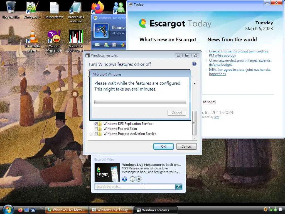Viewport: 285px width, 214px height.
Task: Click the 'Enter a personal message' field
Action: [119, 33]
